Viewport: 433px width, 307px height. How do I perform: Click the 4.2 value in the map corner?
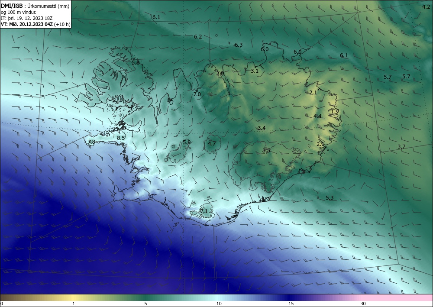coord(426,7)
